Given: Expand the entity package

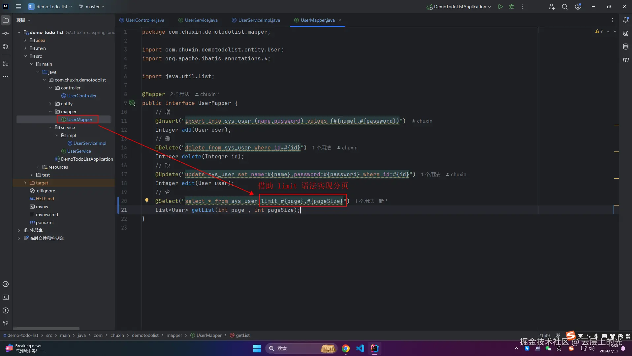Looking at the screenshot, I should pyautogui.click(x=50, y=104).
